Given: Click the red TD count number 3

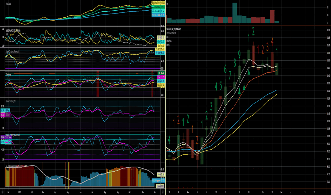Looking at the screenshot, I should coord(267,47).
